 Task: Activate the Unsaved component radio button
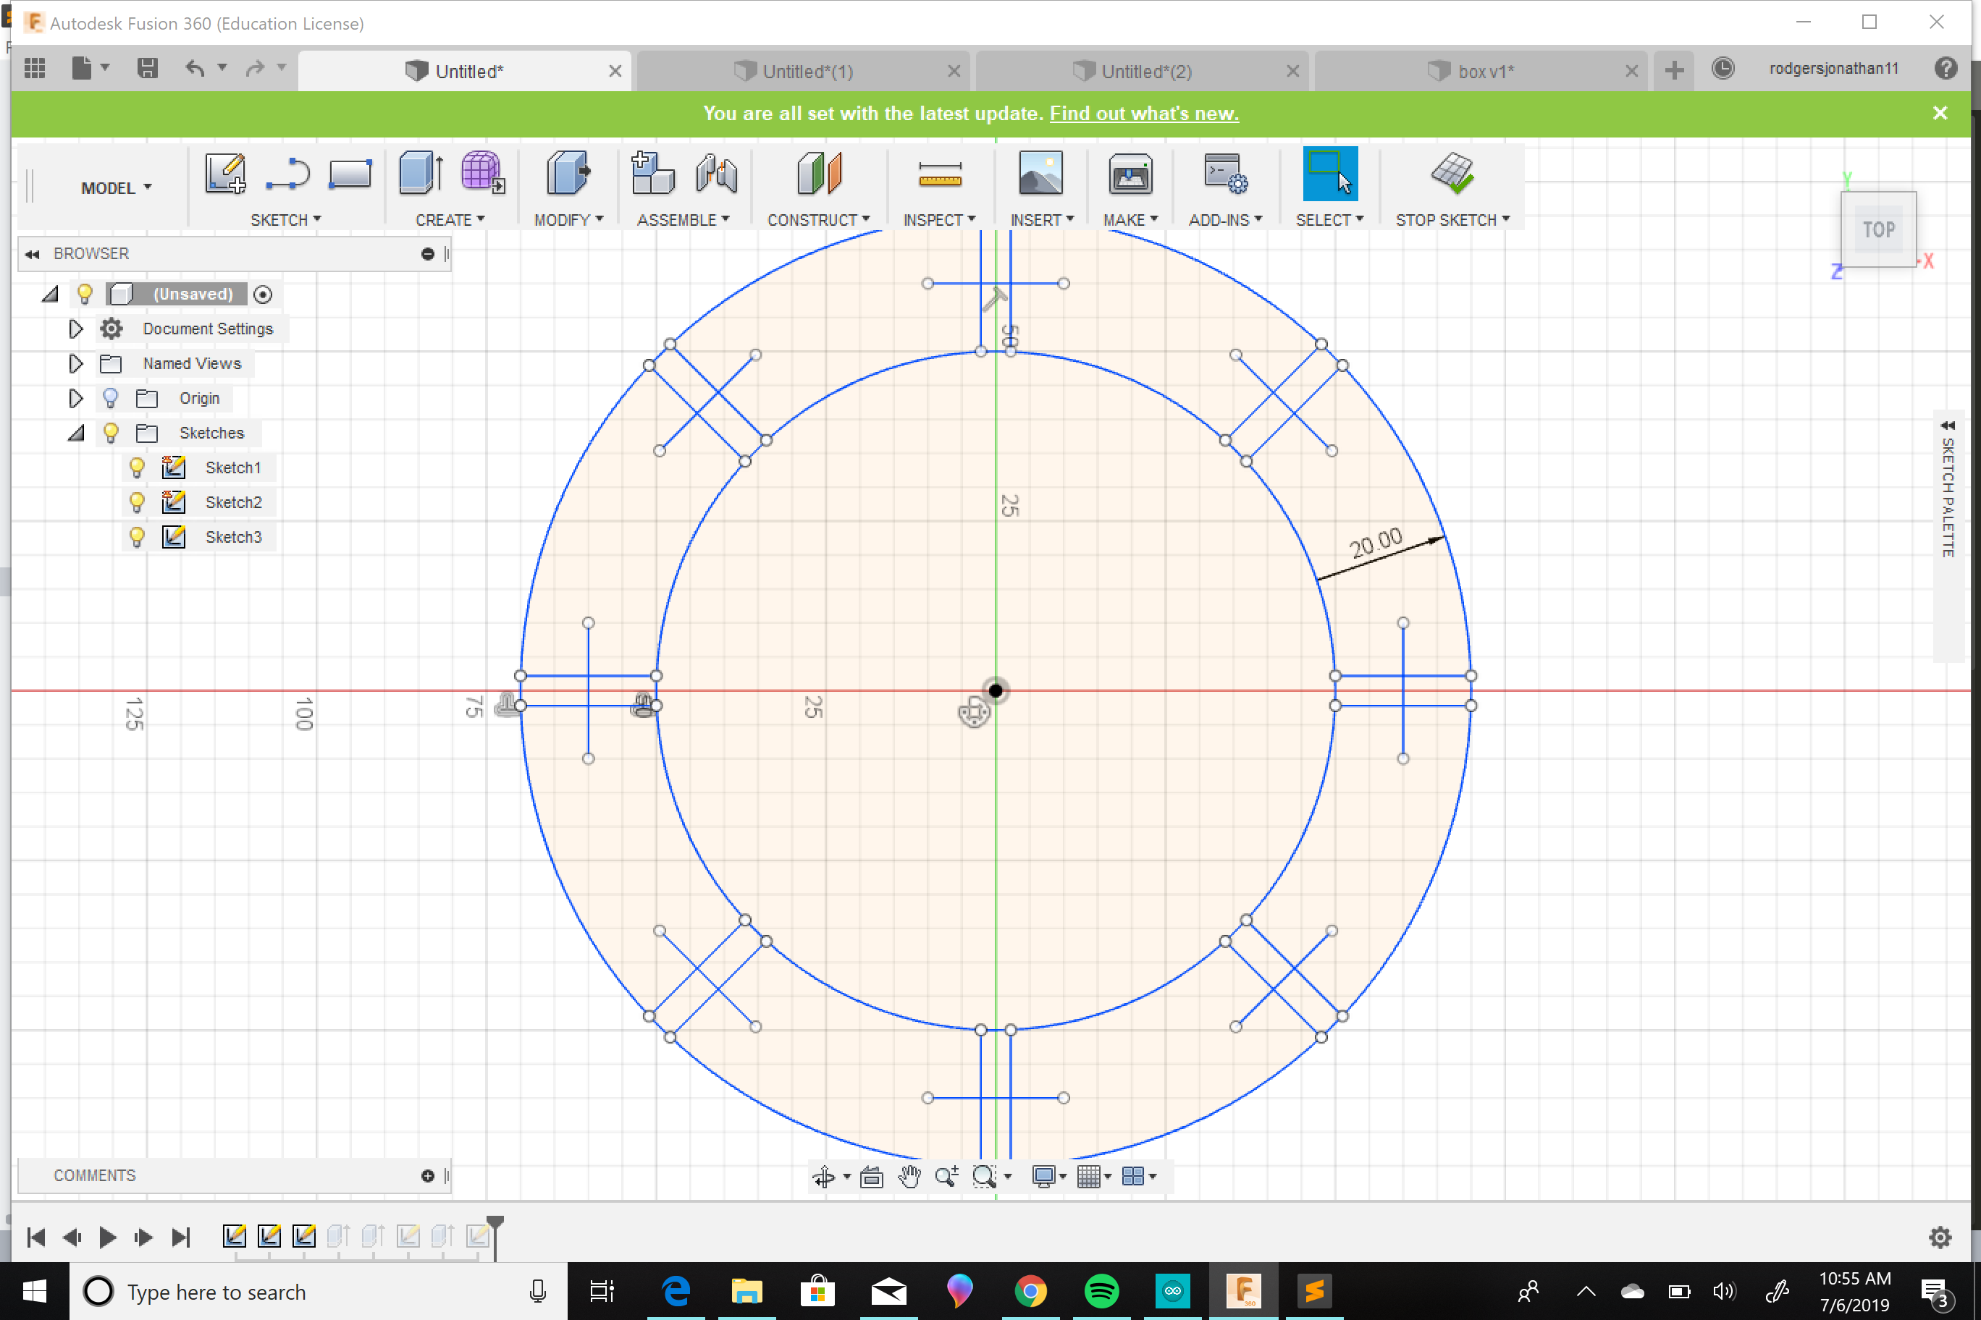click(x=263, y=295)
